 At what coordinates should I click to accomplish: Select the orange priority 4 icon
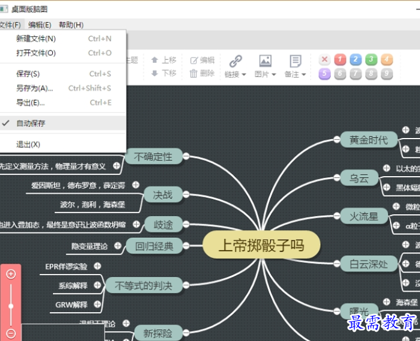[387, 59]
